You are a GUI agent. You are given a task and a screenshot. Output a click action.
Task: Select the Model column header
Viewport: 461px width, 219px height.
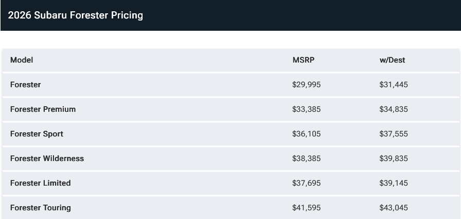(x=22, y=60)
